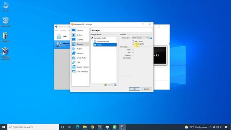Click the remove attachment icon below storage tree

[x=115, y=85]
